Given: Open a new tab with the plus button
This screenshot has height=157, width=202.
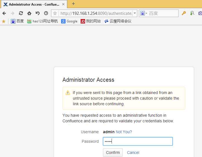Looking at the screenshot, I should click(x=73, y=4).
